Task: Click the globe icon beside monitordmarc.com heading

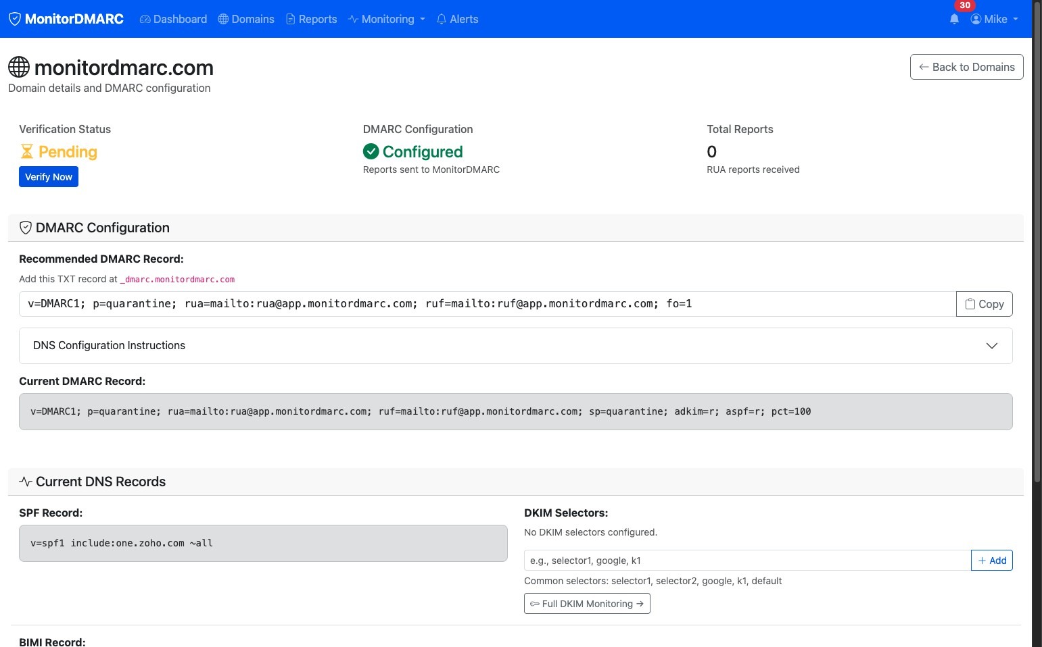Action: 19,67
